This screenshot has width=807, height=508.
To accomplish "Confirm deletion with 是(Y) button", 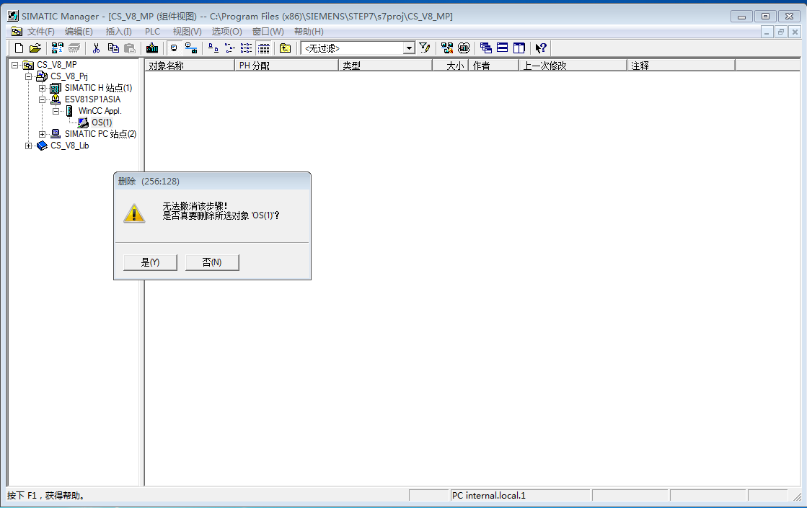I will (150, 262).
